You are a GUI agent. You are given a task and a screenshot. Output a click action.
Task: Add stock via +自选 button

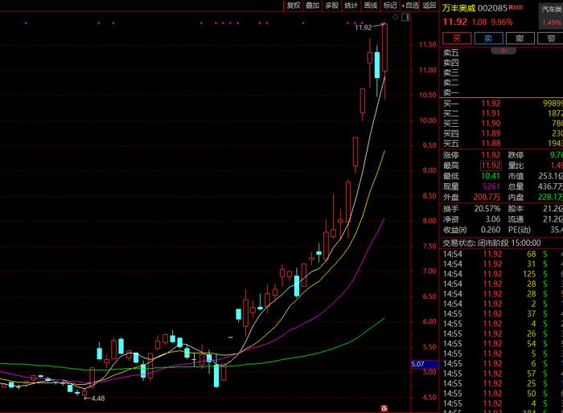click(410, 6)
